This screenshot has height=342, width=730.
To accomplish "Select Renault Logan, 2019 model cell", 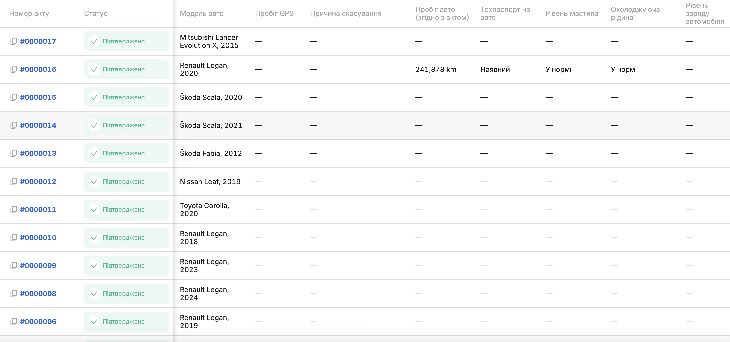I will coord(204,322).
